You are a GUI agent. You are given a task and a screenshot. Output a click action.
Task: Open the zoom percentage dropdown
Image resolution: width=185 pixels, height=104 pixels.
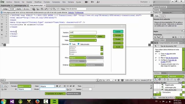pyautogui.click(x=109, y=80)
